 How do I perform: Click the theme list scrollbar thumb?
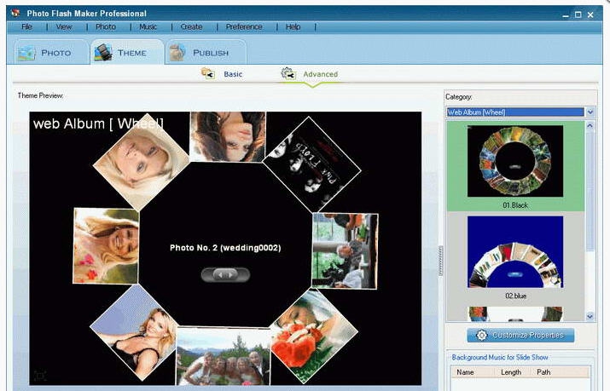tap(590, 190)
